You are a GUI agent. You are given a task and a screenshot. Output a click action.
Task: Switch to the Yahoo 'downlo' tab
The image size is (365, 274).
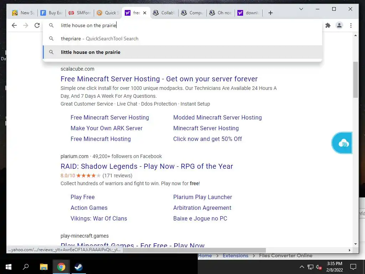249,13
